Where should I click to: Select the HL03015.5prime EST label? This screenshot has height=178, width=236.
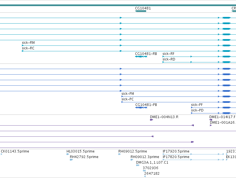80,151
